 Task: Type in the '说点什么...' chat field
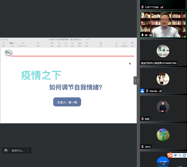[17, 151]
